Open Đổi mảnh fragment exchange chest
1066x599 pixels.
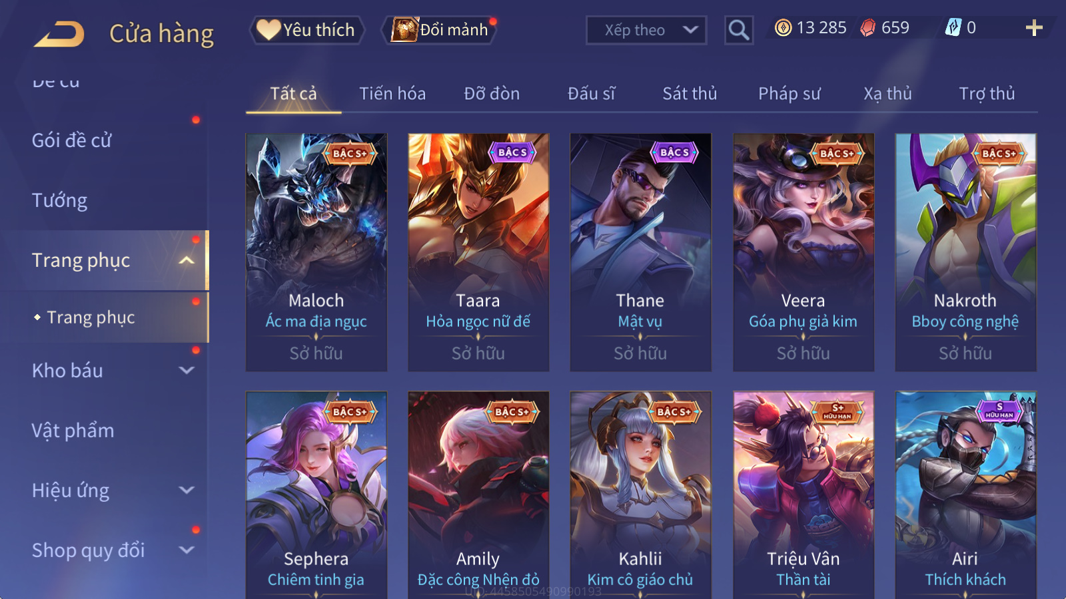440,30
